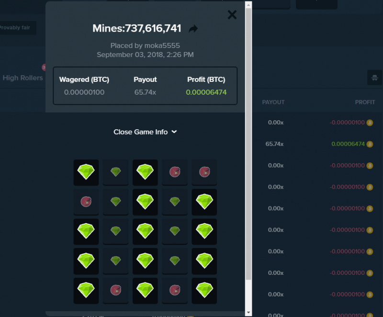Screen dimensions: 383x317
Task: Click the modal's vertical scrollbar thumb
Action: [x=248, y=144]
